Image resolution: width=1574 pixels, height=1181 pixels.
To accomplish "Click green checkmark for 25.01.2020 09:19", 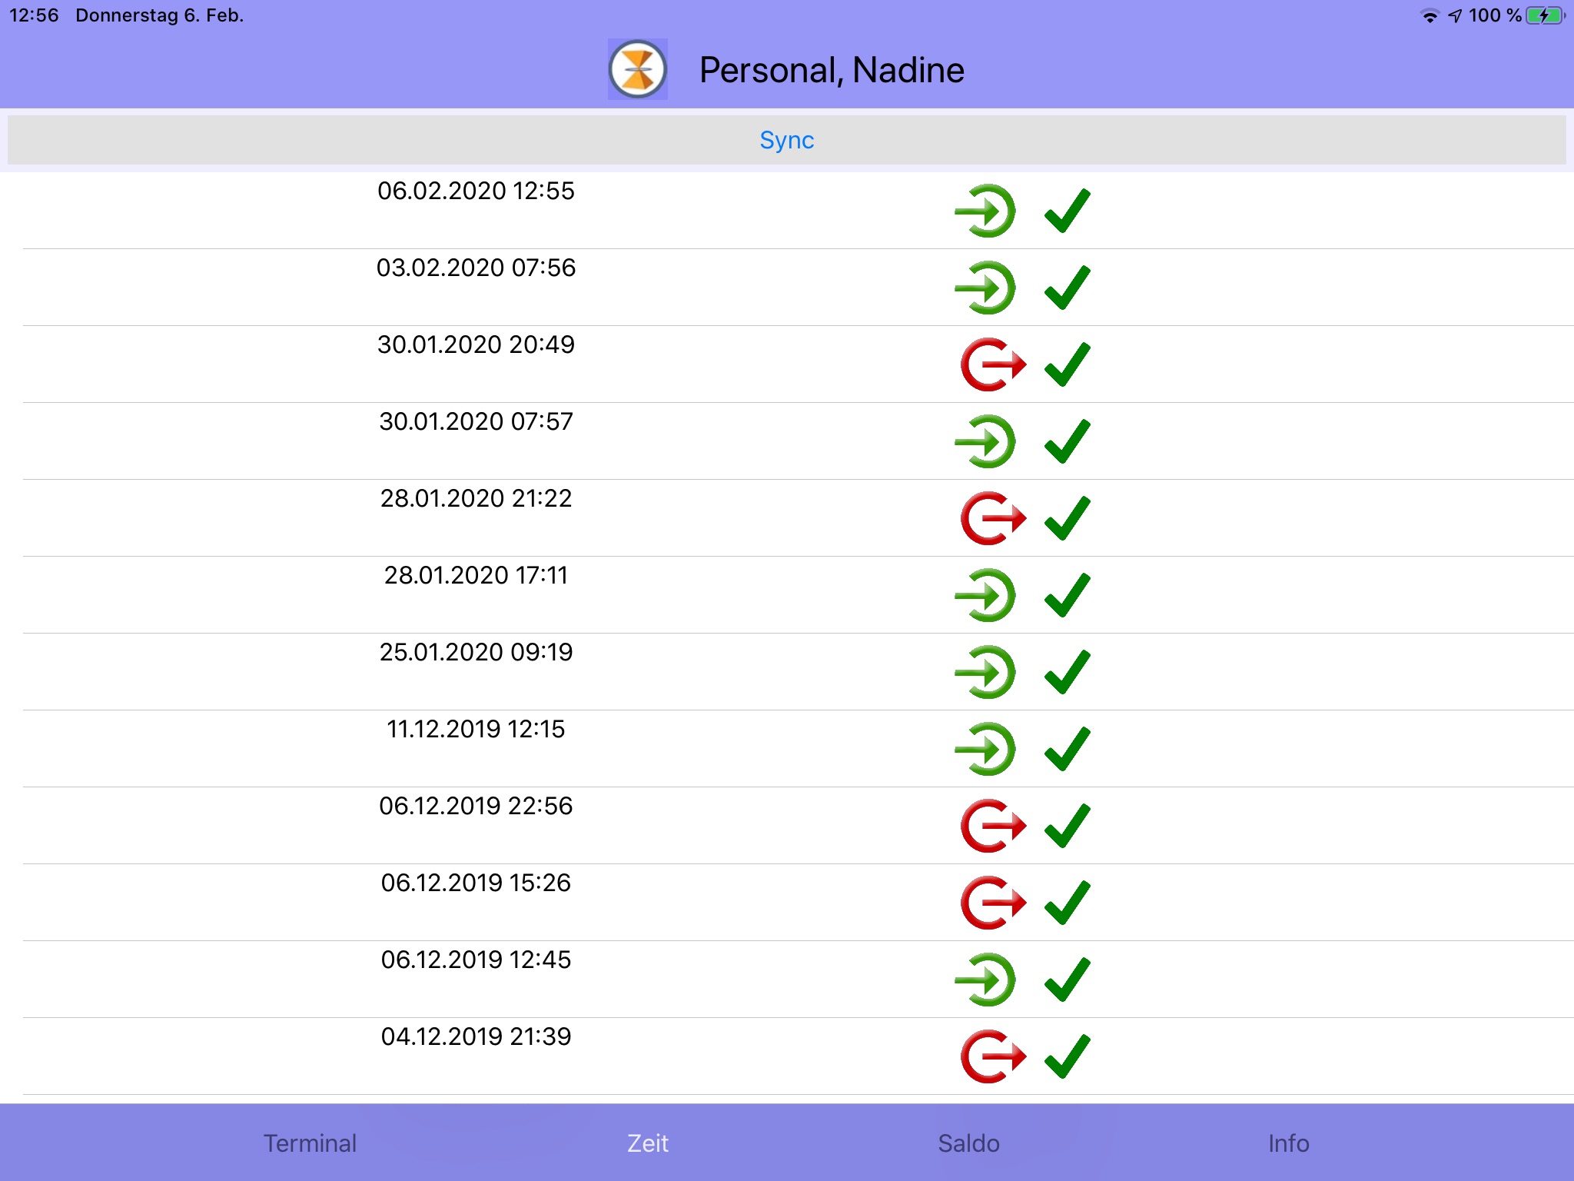I will click(1068, 672).
